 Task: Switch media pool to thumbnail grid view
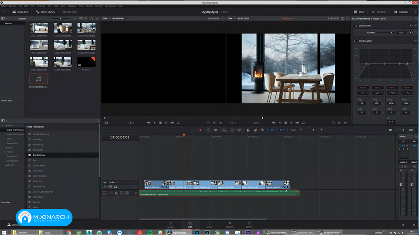pyautogui.click(x=81, y=19)
